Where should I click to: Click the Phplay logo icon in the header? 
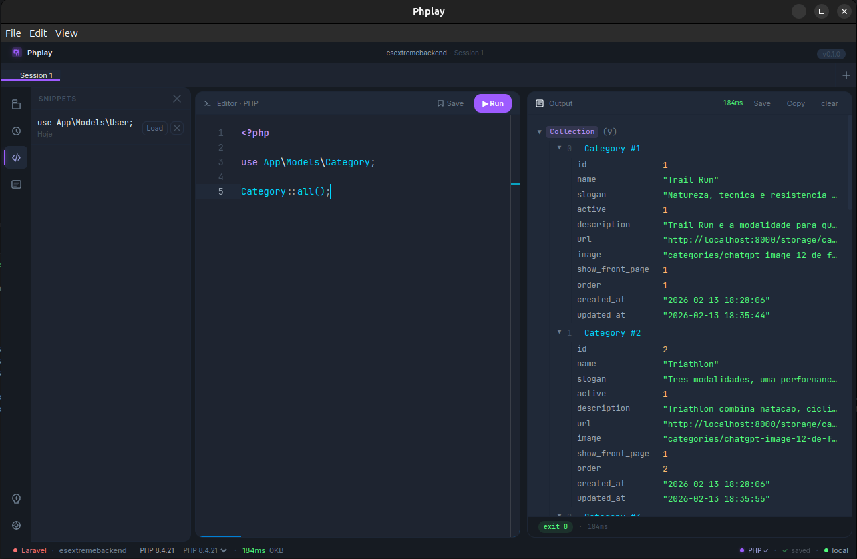click(x=17, y=53)
